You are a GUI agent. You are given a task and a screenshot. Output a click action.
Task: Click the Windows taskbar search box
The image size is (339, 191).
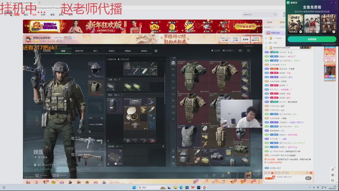point(152,187)
